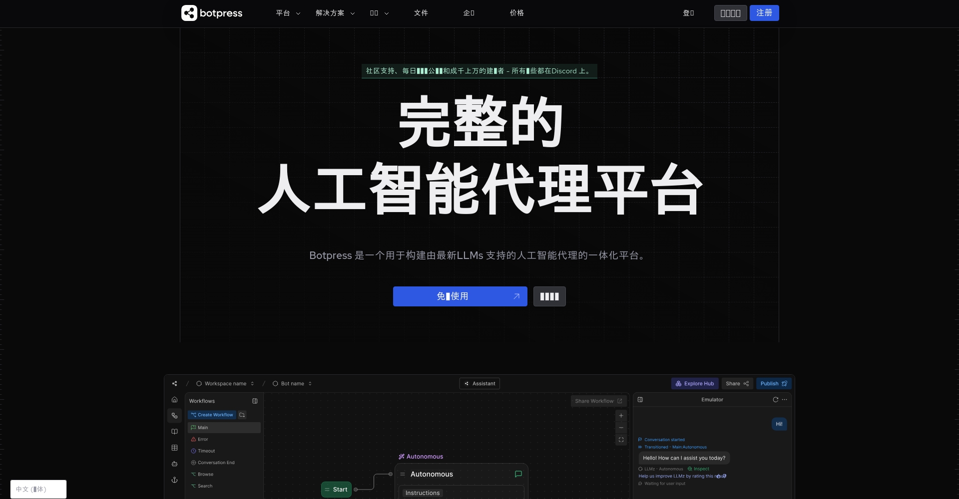Expand the 平台 navigation dropdown
This screenshot has width=959, height=499.
coord(288,13)
